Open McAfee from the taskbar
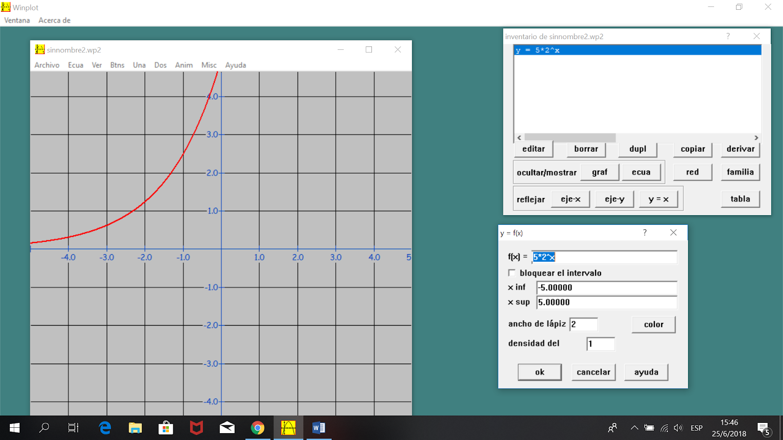 point(196,428)
